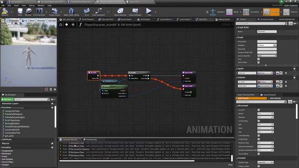The height and width of the screenshot is (168, 299).
Task: Switch to the Mesh editor mode
Action: click(x=233, y=12)
